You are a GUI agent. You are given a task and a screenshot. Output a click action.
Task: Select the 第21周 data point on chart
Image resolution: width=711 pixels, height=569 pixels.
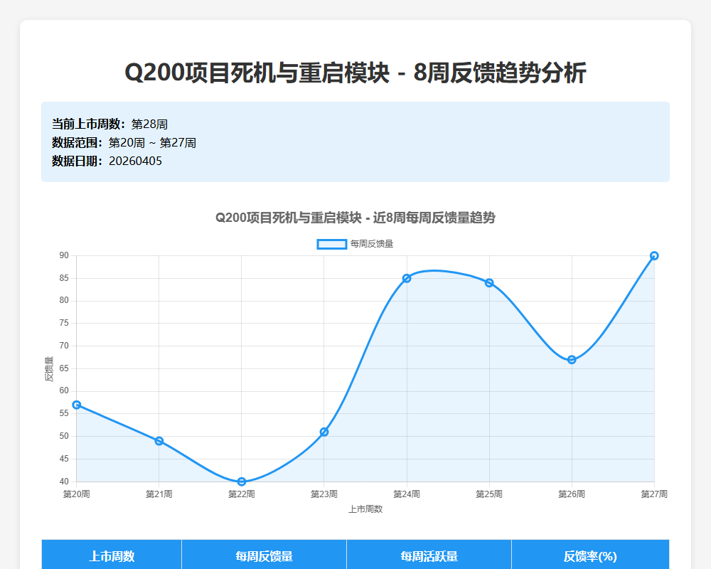[x=159, y=441]
